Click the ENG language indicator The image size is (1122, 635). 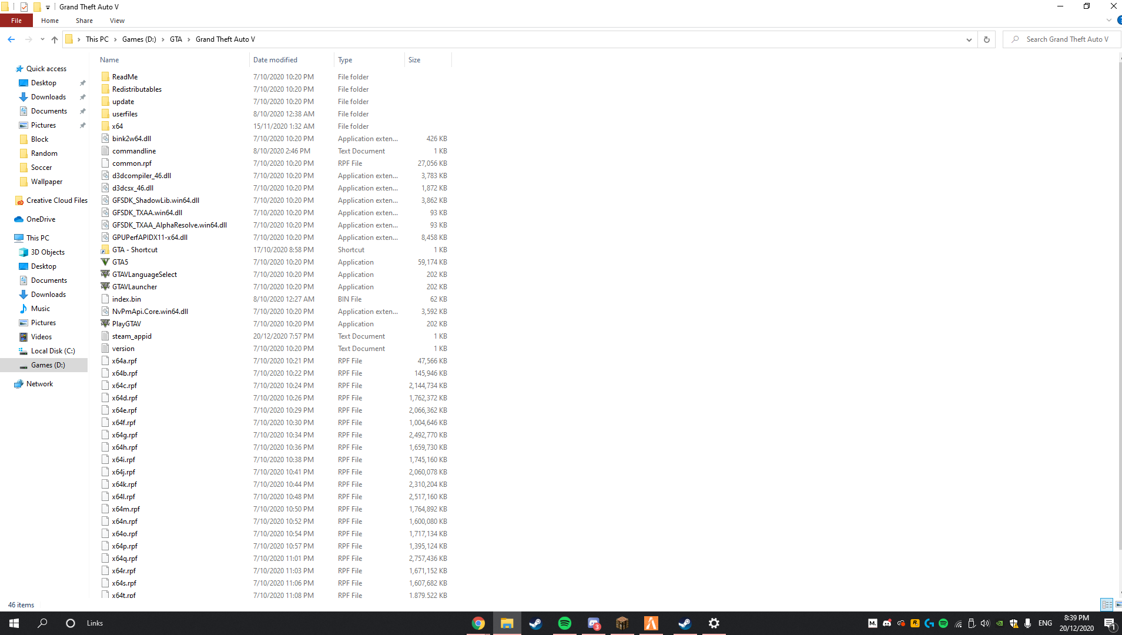[1045, 623]
